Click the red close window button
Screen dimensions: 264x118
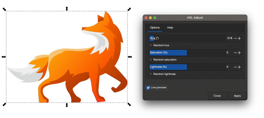click(146, 18)
